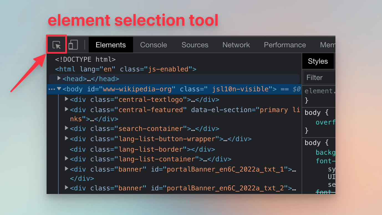
Task: Expand the lang-list-button-wrapper div
Action: coord(66,139)
